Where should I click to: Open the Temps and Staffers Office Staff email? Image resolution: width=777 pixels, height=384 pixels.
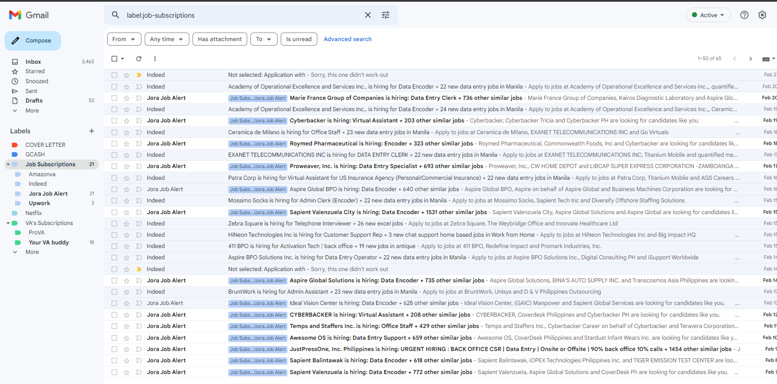[x=441, y=326]
